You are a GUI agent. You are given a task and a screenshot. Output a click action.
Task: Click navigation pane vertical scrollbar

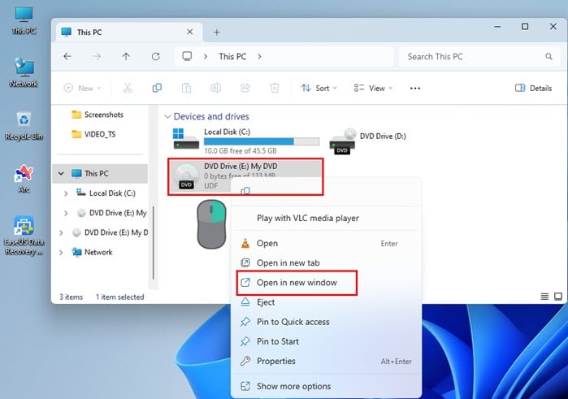coord(154,242)
